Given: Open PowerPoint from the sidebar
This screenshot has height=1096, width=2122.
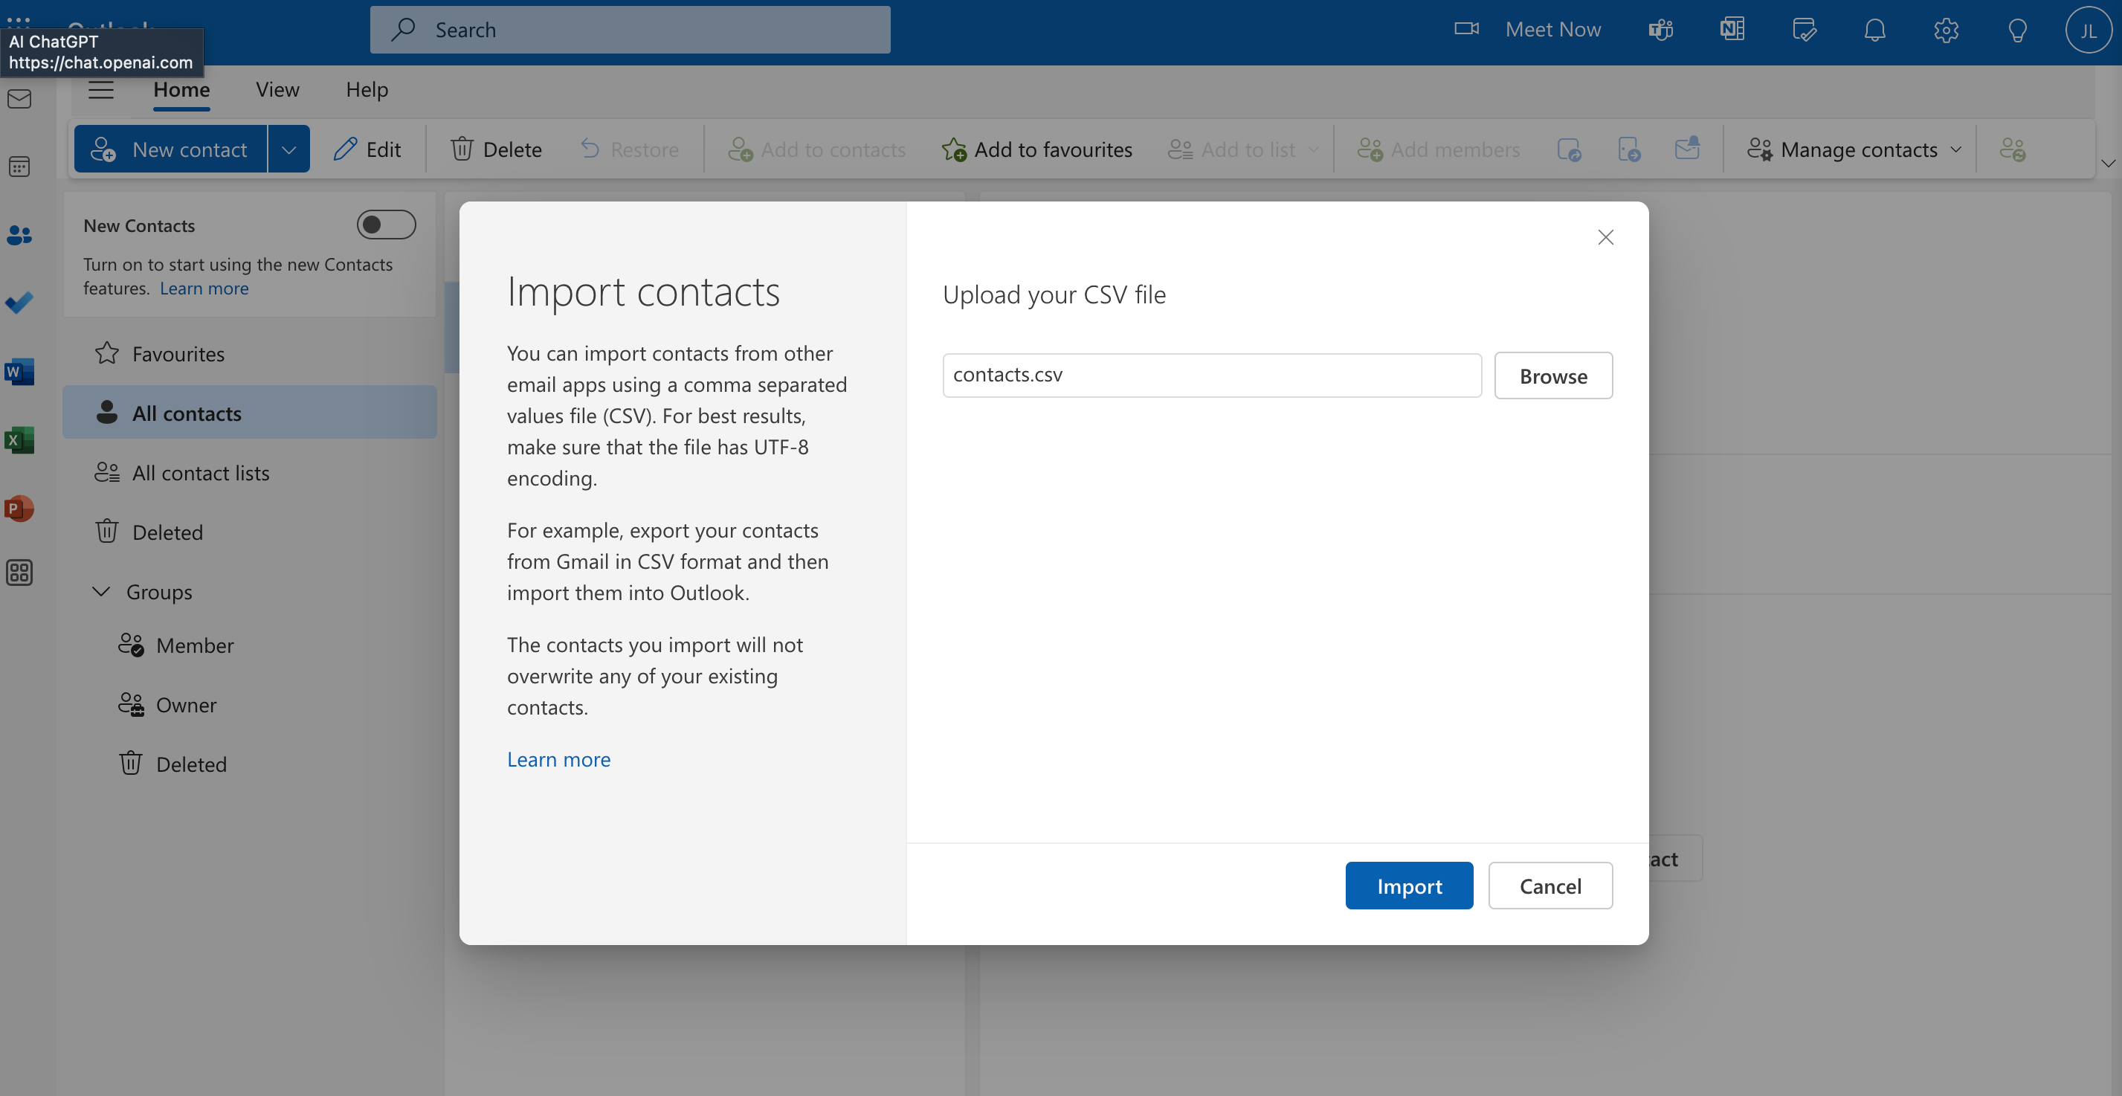Looking at the screenshot, I should tap(19, 509).
